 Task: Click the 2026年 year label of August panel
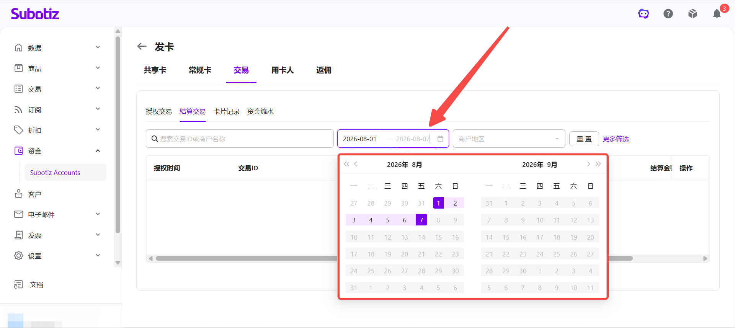point(397,165)
